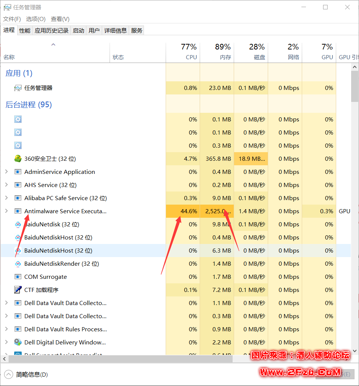Click the Task Manager title bar icon
Image resolution: width=359 pixels, height=386 pixels.
pyautogui.click(x=7, y=7)
